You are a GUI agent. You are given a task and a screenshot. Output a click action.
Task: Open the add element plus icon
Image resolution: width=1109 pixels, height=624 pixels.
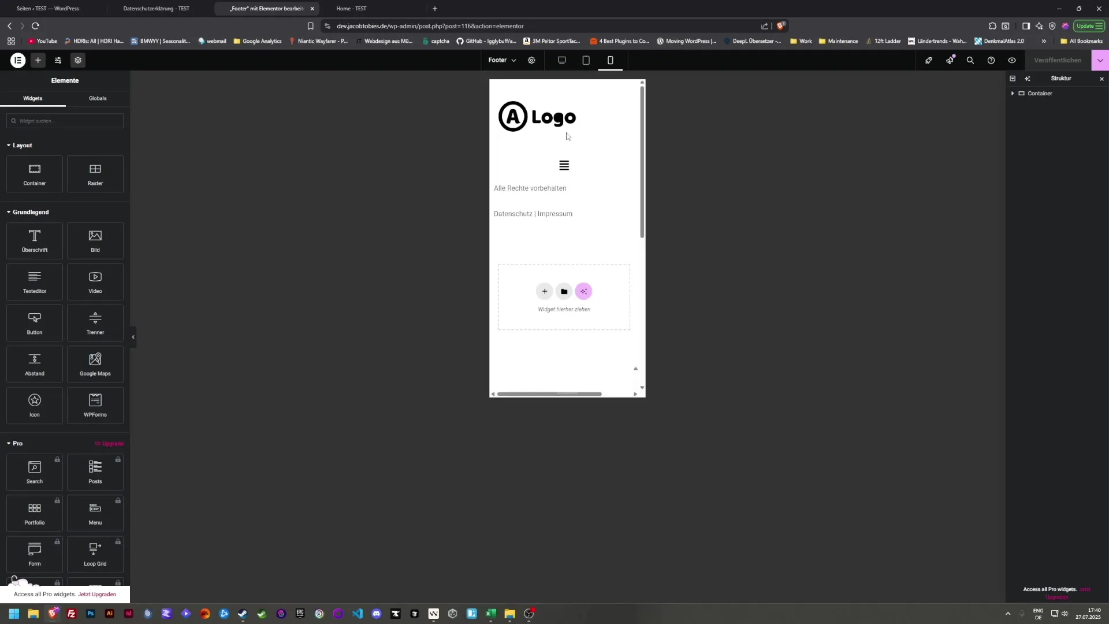[38, 60]
